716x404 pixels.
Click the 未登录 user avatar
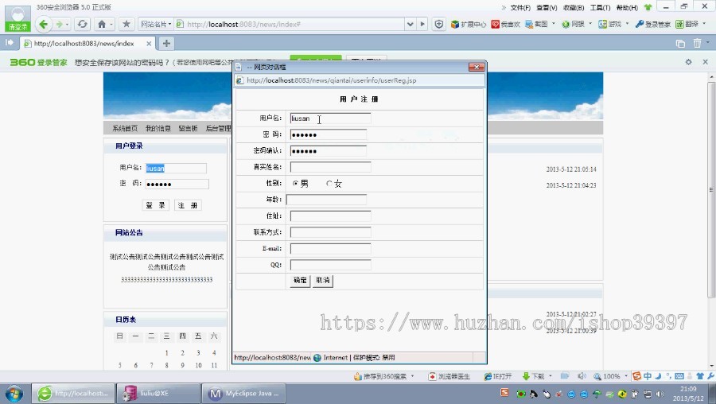pos(18,18)
